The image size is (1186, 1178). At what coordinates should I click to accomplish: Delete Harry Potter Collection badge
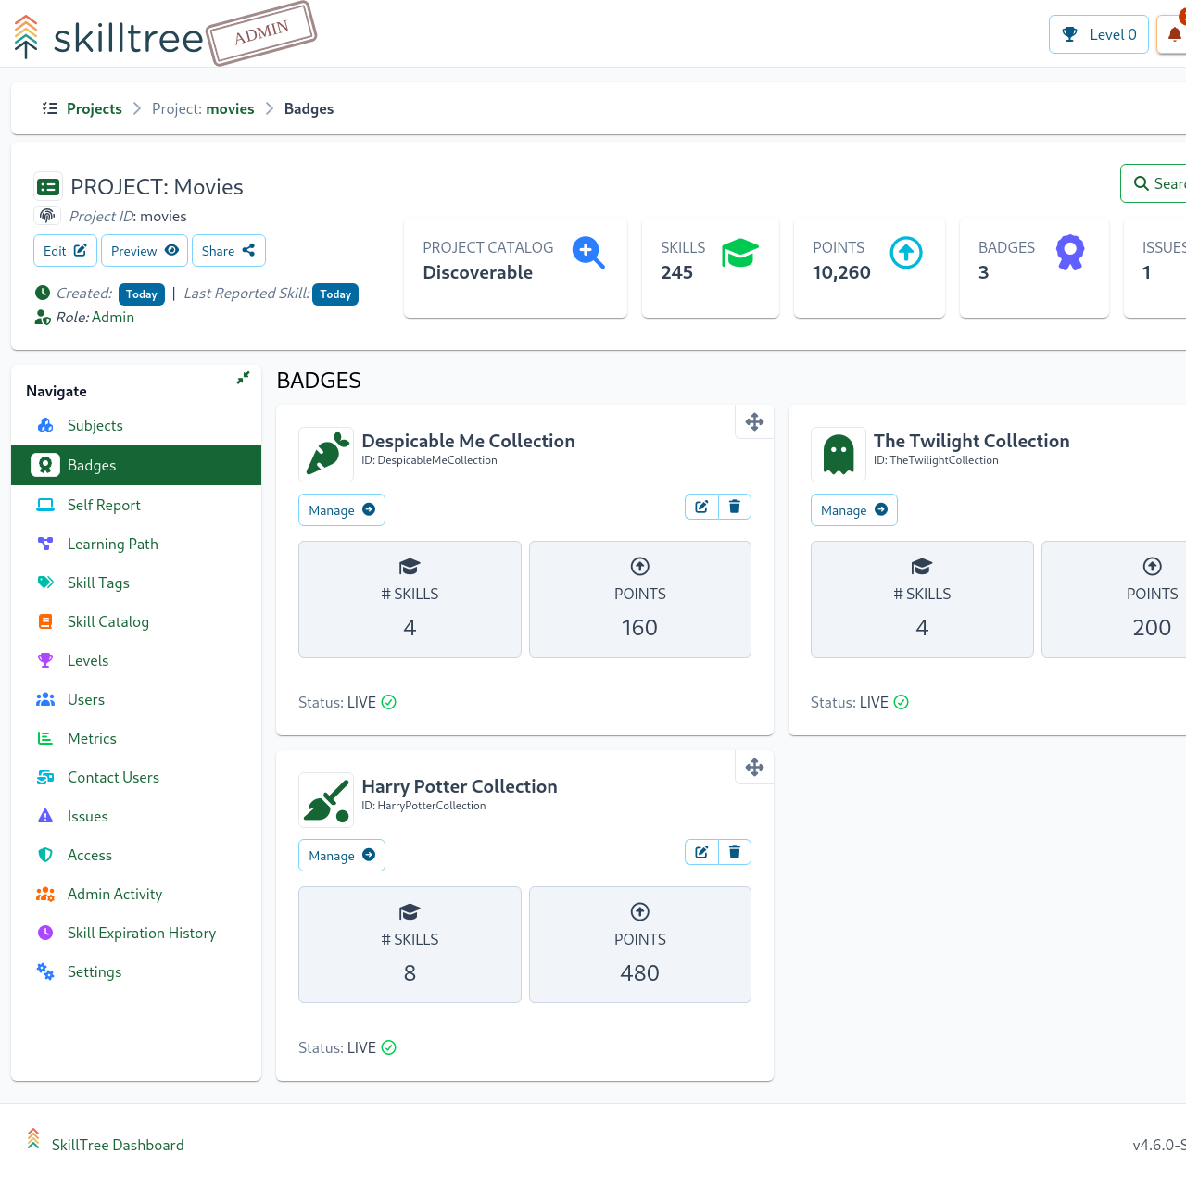pyautogui.click(x=735, y=852)
